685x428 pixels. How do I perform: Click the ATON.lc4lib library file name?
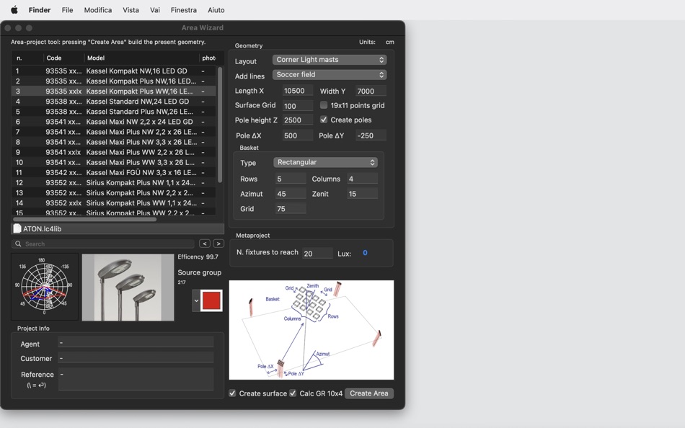tap(42, 228)
